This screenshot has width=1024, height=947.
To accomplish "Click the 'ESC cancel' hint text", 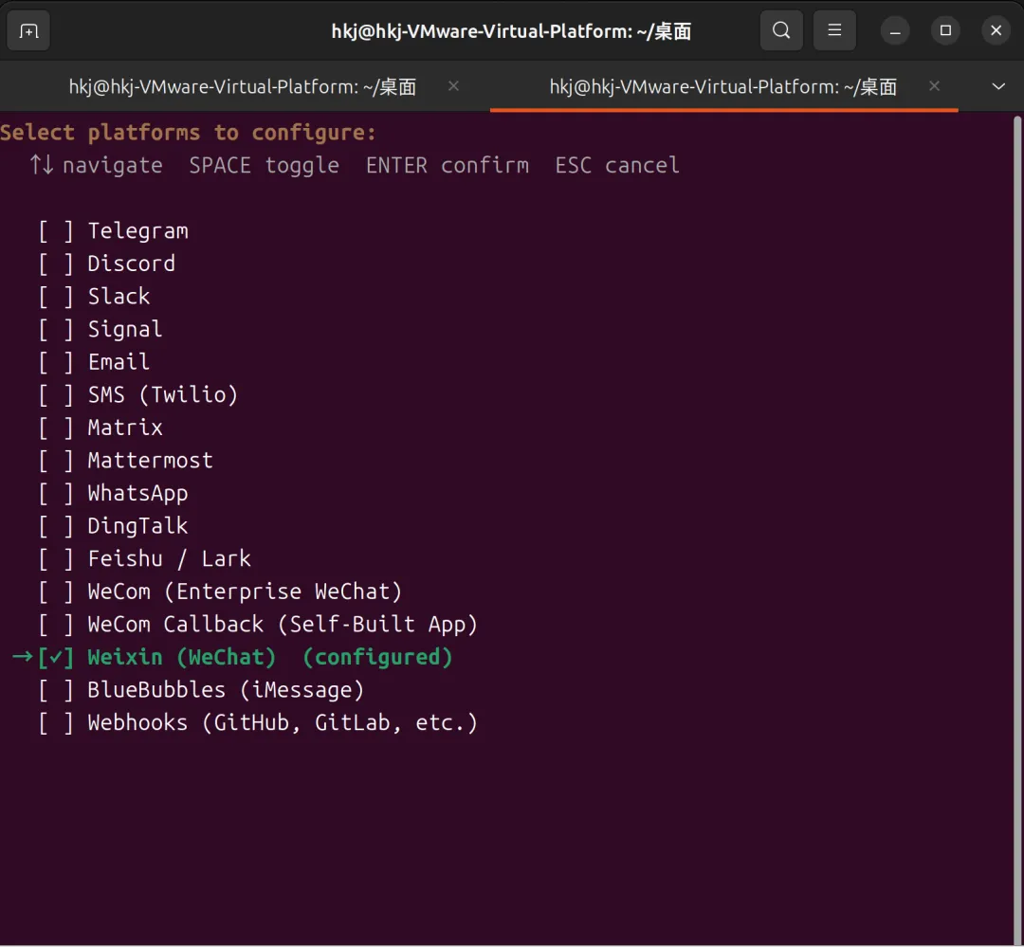I will [617, 165].
